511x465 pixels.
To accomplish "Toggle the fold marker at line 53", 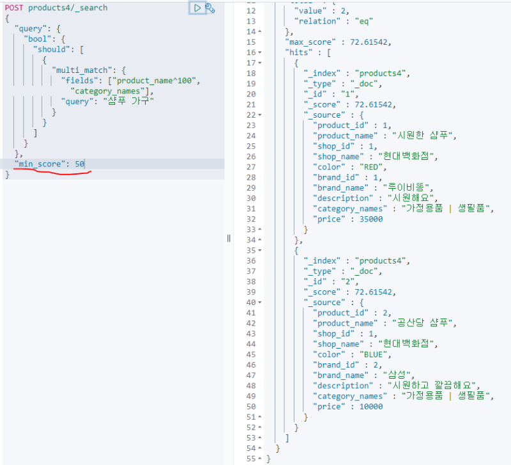I will (x=260, y=438).
